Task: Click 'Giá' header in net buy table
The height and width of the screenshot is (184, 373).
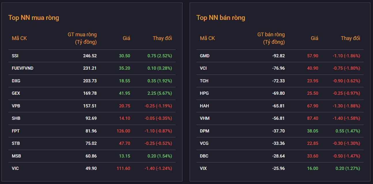Action: [x=126, y=38]
